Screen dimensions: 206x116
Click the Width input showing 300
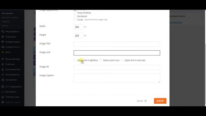tap(78, 27)
